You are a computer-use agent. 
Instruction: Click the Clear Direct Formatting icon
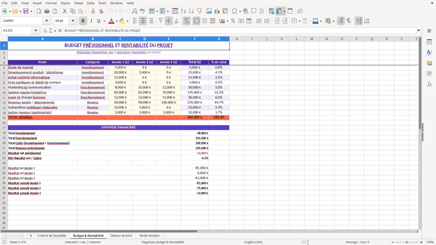(x=101, y=11)
